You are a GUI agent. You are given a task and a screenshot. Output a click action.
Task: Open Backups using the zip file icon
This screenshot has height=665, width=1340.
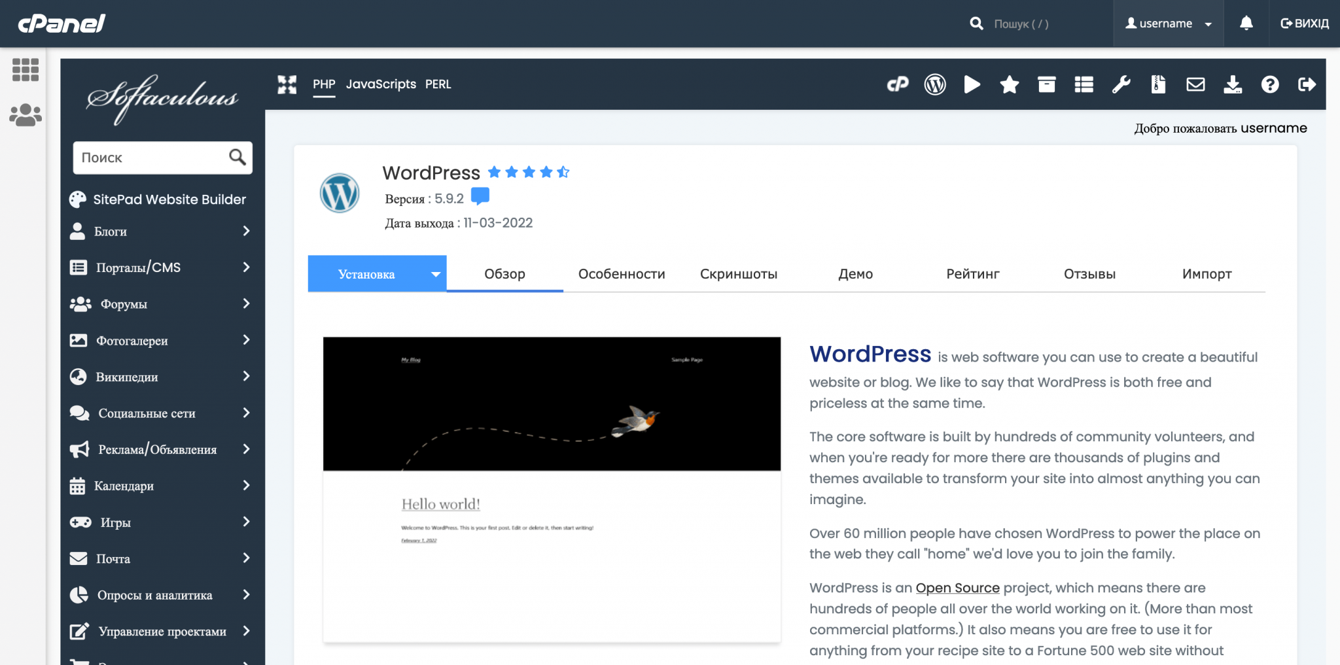(x=1158, y=84)
